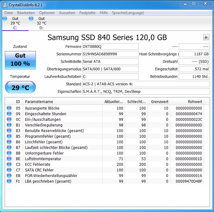Click the Laufwerksbuchstaben field C:
The width and height of the screenshot is (214, 212).
110,76
